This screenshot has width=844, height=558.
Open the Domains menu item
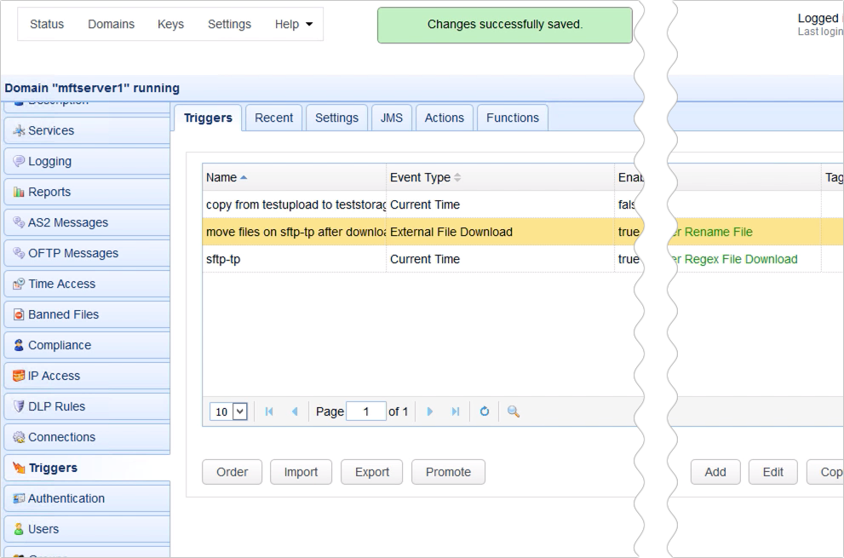(111, 24)
